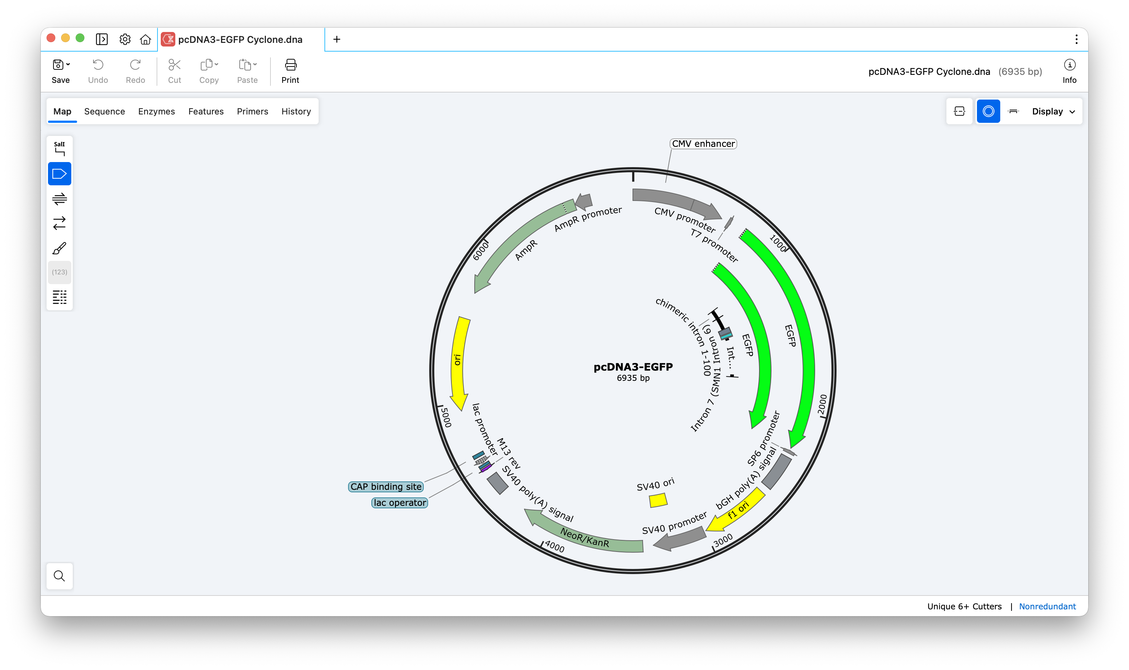
Task: Expand the Display dropdown menu
Action: click(x=1053, y=112)
